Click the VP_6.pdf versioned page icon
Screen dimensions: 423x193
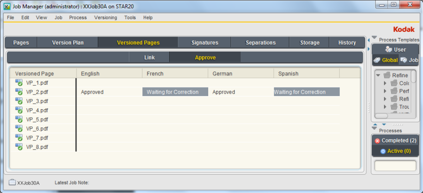pyautogui.click(x=19, y=128)
